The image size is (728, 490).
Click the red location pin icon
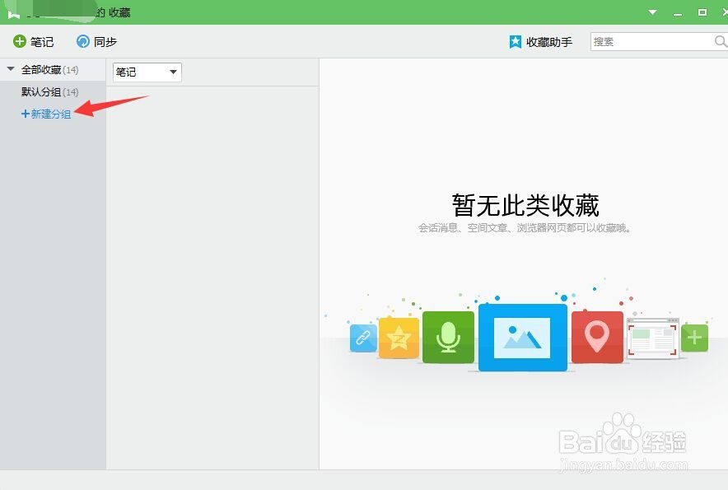click(x=597, y=337)
